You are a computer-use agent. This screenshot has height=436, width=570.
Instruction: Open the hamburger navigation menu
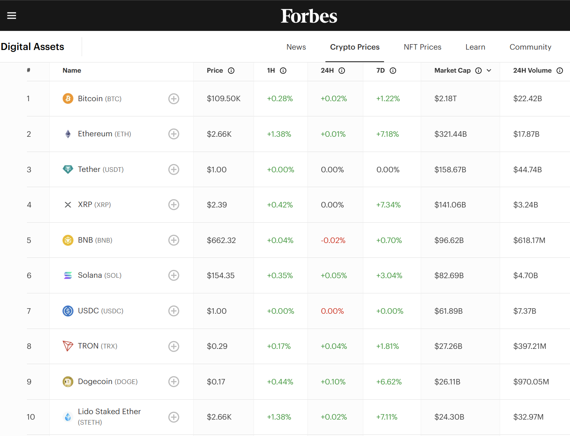pos(11,15)
